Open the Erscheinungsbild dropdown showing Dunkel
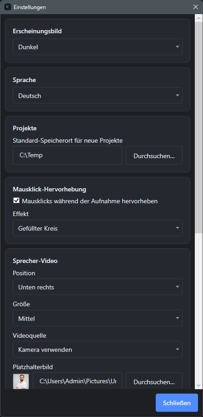 97,47
